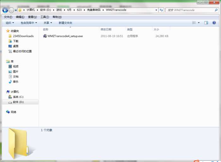Open the 编辑(E) menu
Screen dimensions: 221x162
20,17
